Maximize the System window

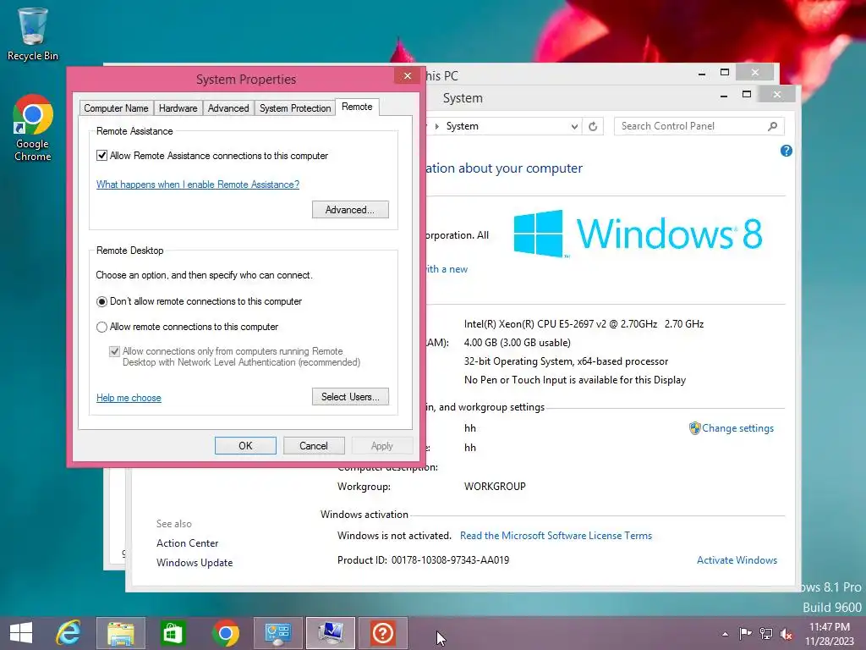click(x=747, y=95)
